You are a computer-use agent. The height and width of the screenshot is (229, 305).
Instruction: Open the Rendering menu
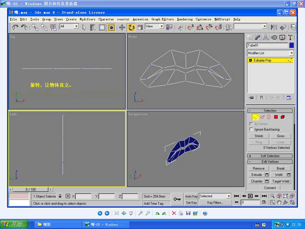point(185,19)
